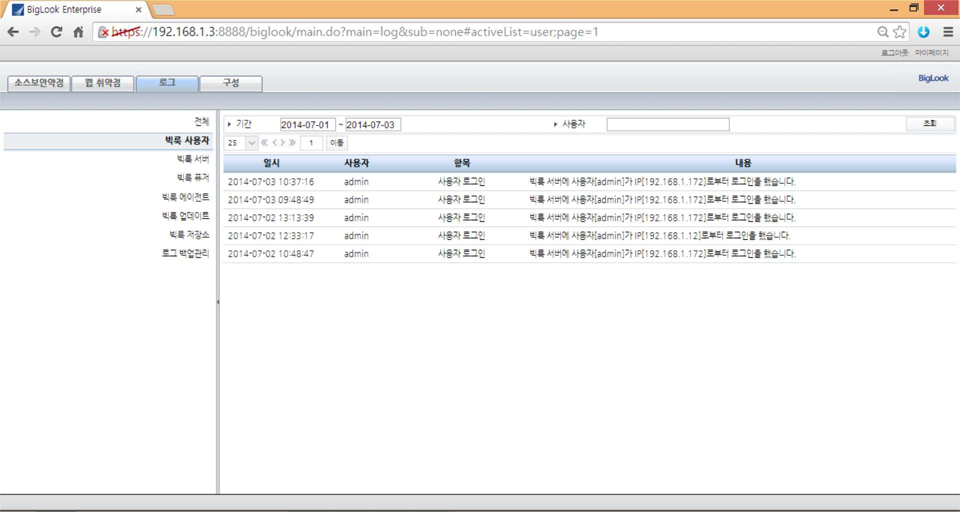Click the start date field 2014-07-01
Screen dimensions: 960x512
click(x=307, y=124)
